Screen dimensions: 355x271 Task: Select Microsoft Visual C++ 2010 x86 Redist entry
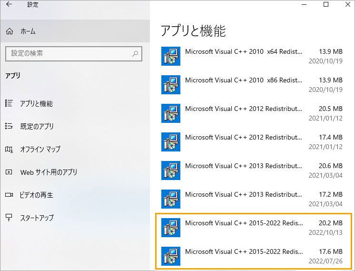pos(252,85)
